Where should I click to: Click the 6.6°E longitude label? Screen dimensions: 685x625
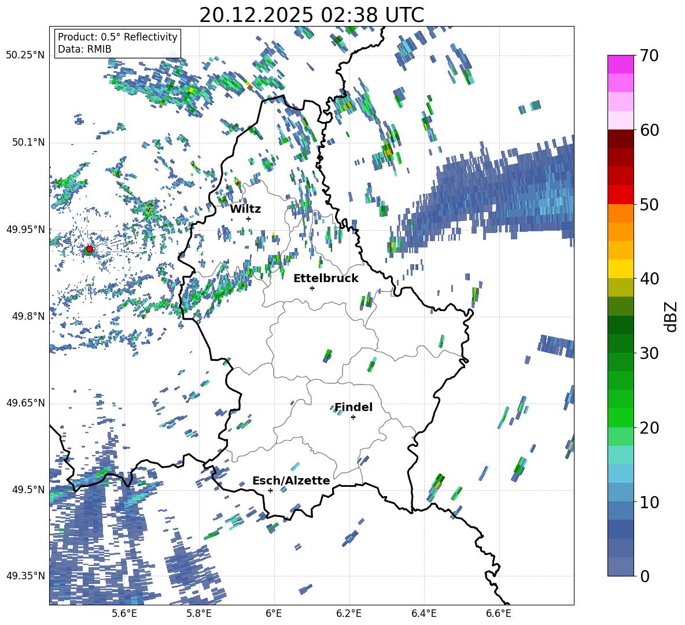(x=499, y=613)
